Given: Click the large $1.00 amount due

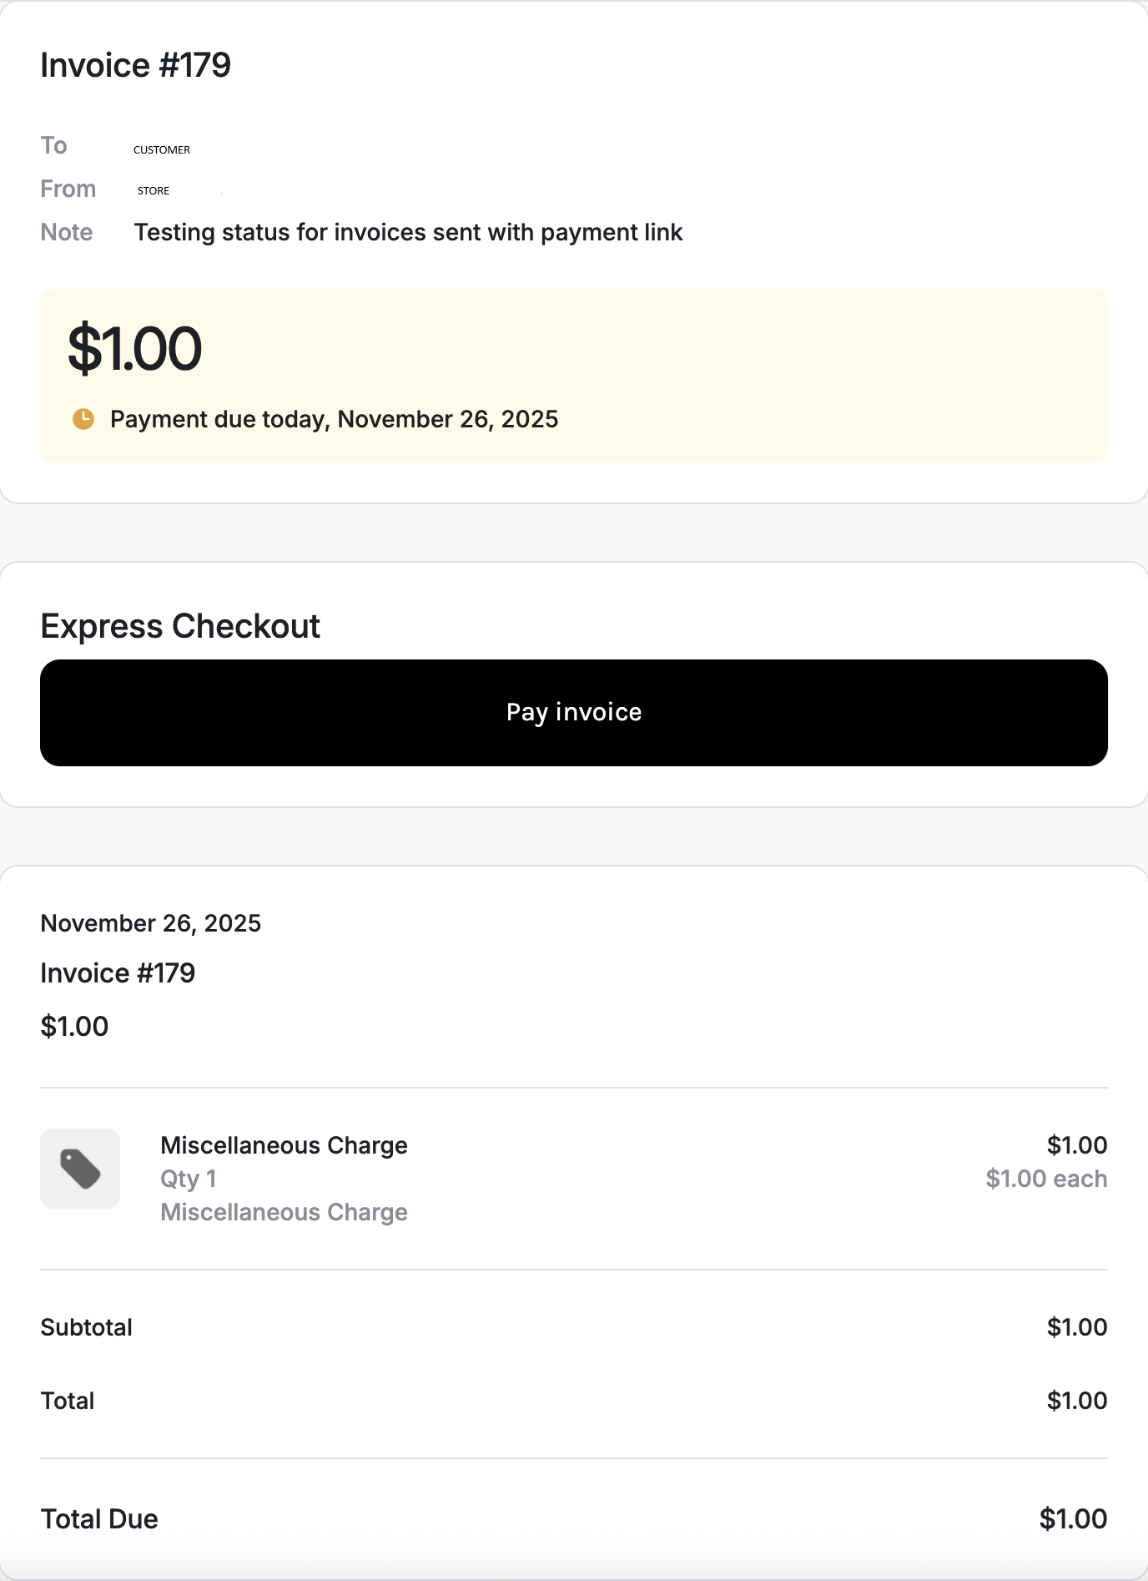Looking at the screenshot, I should (134, 349).
